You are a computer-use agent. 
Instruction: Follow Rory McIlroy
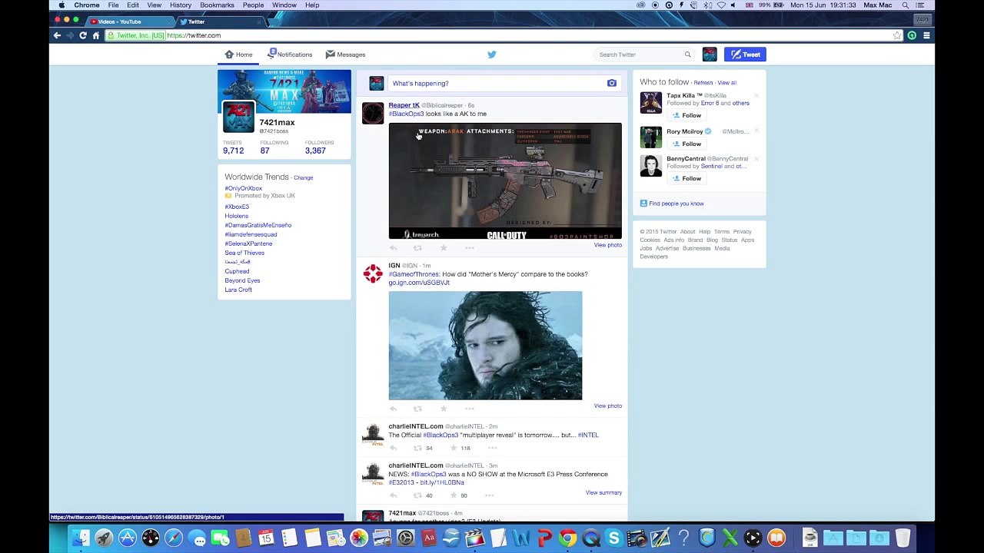tap(686, 144)
